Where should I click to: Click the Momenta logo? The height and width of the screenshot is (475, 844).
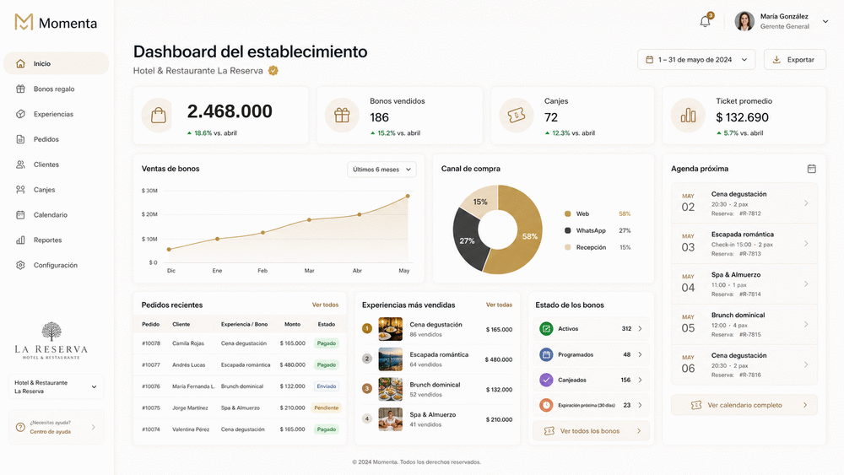(x=56, y=23)
